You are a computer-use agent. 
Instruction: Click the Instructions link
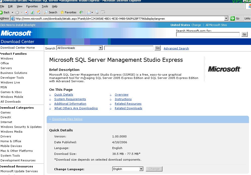click(x=123, y=99)
